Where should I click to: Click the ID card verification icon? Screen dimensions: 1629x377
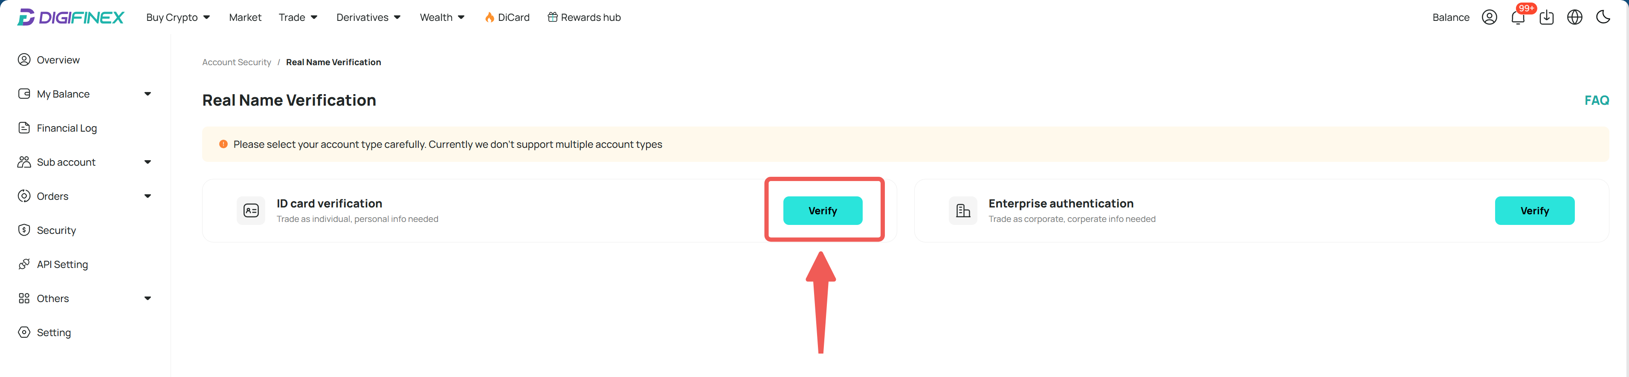click(x=251, y=210)
